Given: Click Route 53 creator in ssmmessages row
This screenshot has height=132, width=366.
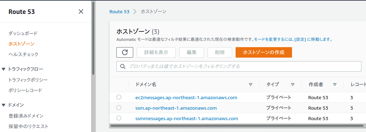Looking at the screenshot, I should 318,118.
